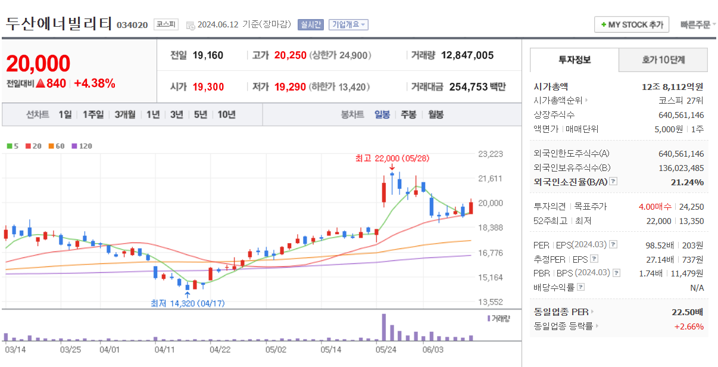Viewport: 718px width, 367px height.
Task: Click the current price 20,000
Action: (x=38, y=63)
